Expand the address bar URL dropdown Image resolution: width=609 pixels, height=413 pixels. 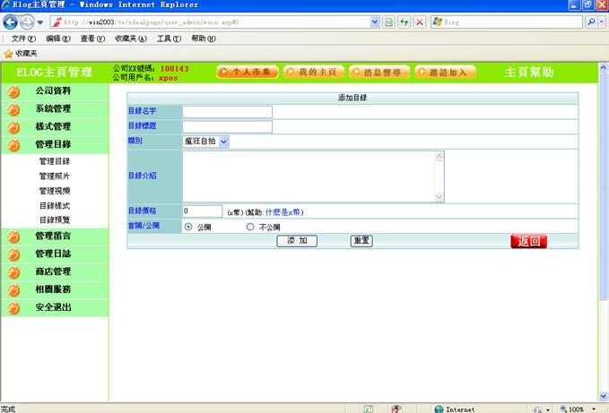[374, 22]
